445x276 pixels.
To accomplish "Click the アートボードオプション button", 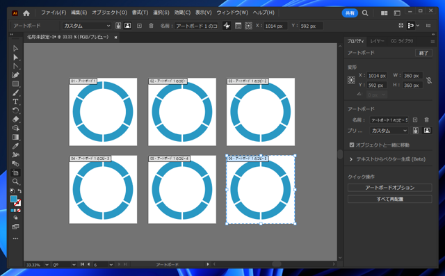I will click(389, 188).
